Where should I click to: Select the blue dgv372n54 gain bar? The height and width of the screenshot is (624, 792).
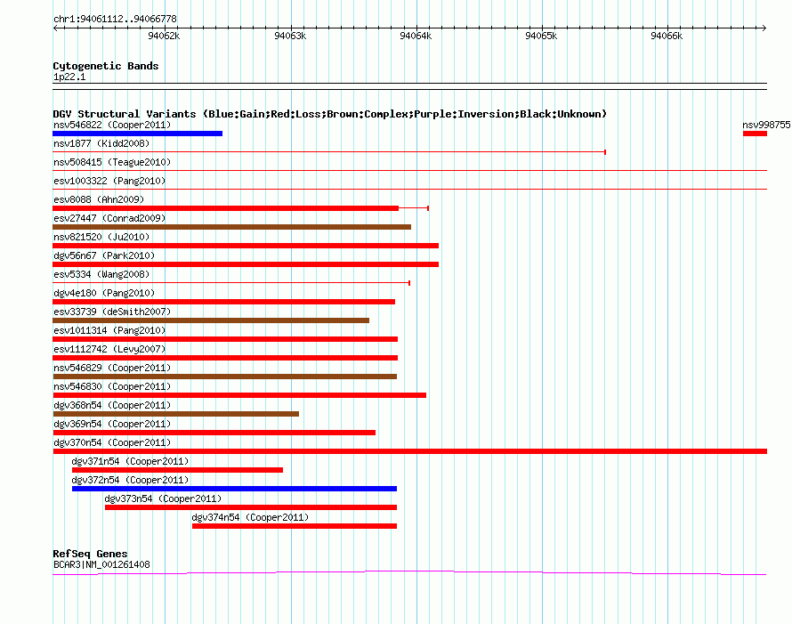(x=234, y=489)
